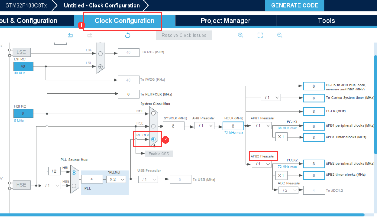Click the '36 MHz max' label under PCLK1
Screen dimensions: 377x218
[x=287, y=128]
